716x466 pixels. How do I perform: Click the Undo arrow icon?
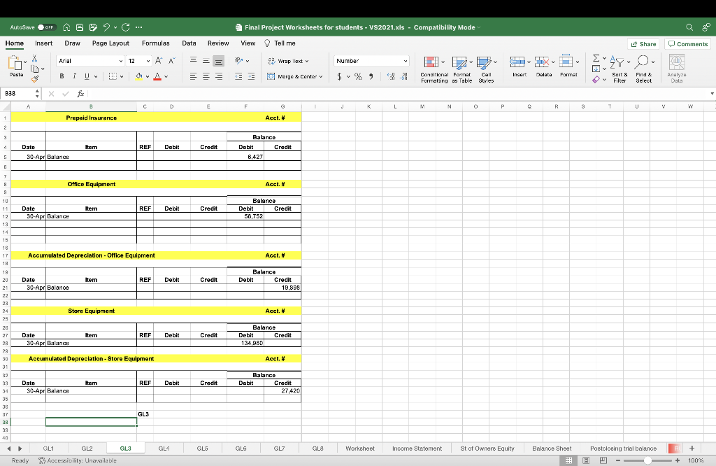pos(106,27)
